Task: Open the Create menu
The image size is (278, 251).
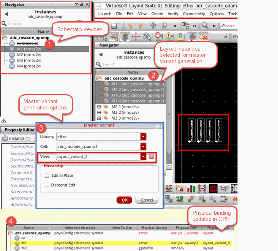Action: click(157, 14)
